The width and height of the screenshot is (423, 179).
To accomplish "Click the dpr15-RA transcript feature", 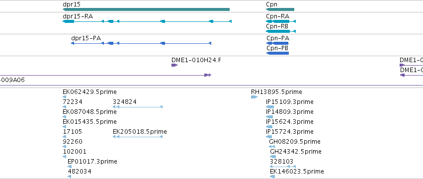I will 147,21.
